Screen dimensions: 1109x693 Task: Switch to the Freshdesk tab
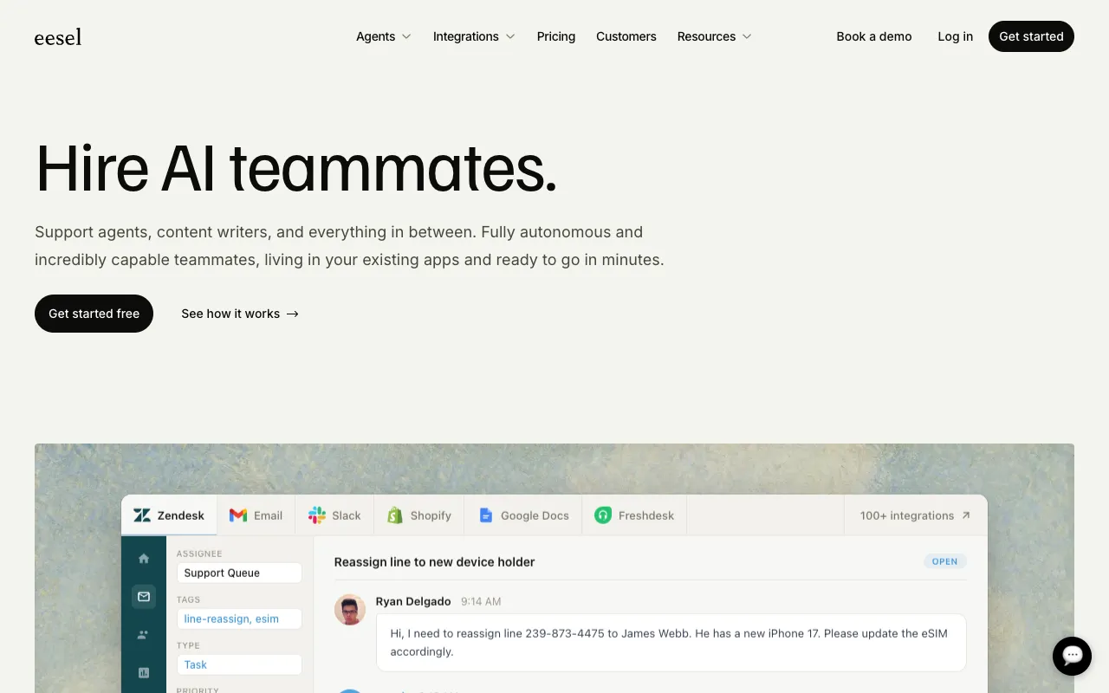[634, 515]
